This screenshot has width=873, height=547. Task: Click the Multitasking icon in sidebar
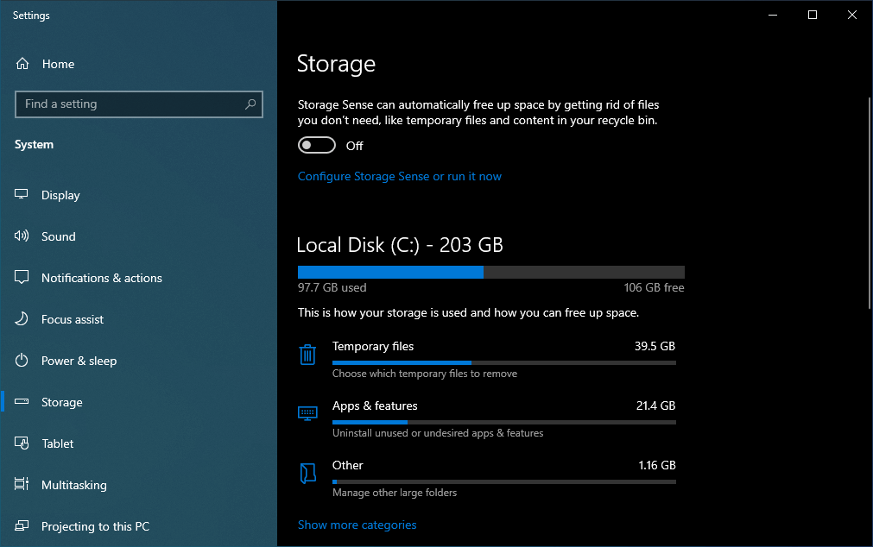(22, 484)
